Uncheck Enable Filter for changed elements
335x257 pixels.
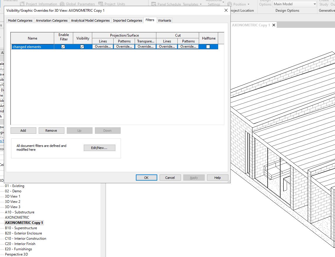tap(63, 47)
